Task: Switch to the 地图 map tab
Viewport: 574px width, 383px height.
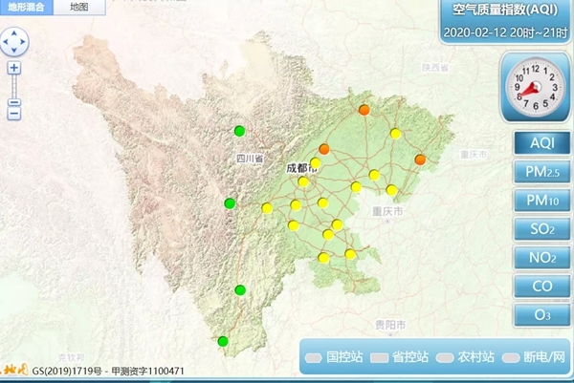Action: 80,7
